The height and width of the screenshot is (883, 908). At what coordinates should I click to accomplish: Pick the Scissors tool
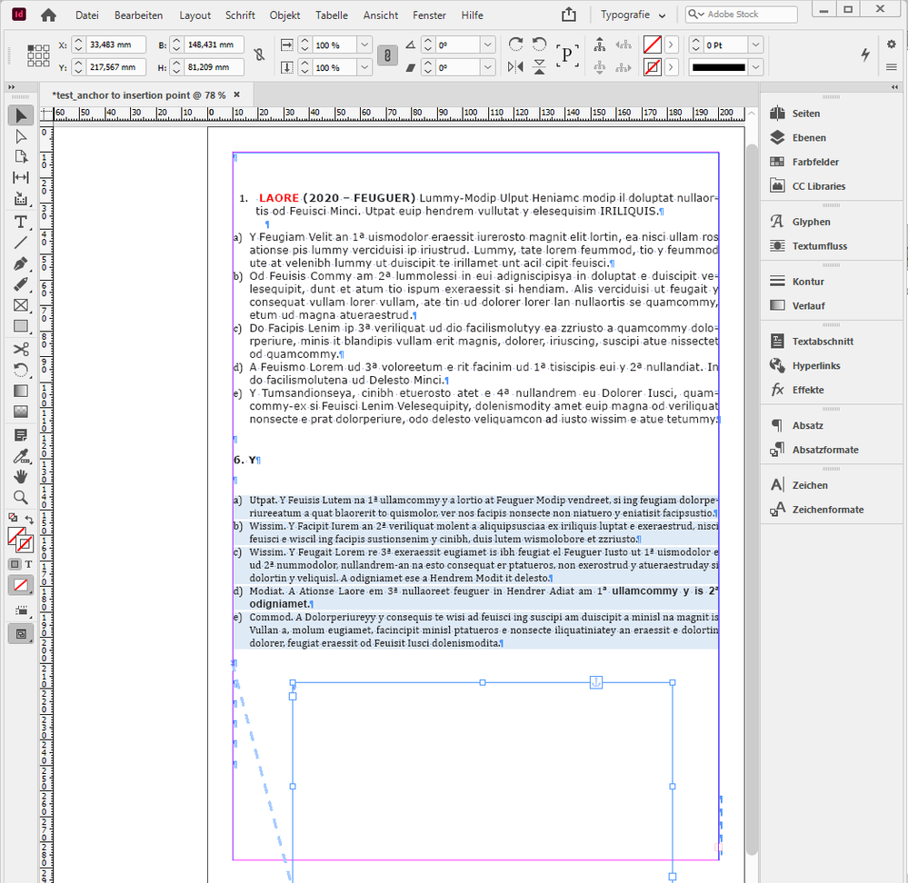pos(20,349)
